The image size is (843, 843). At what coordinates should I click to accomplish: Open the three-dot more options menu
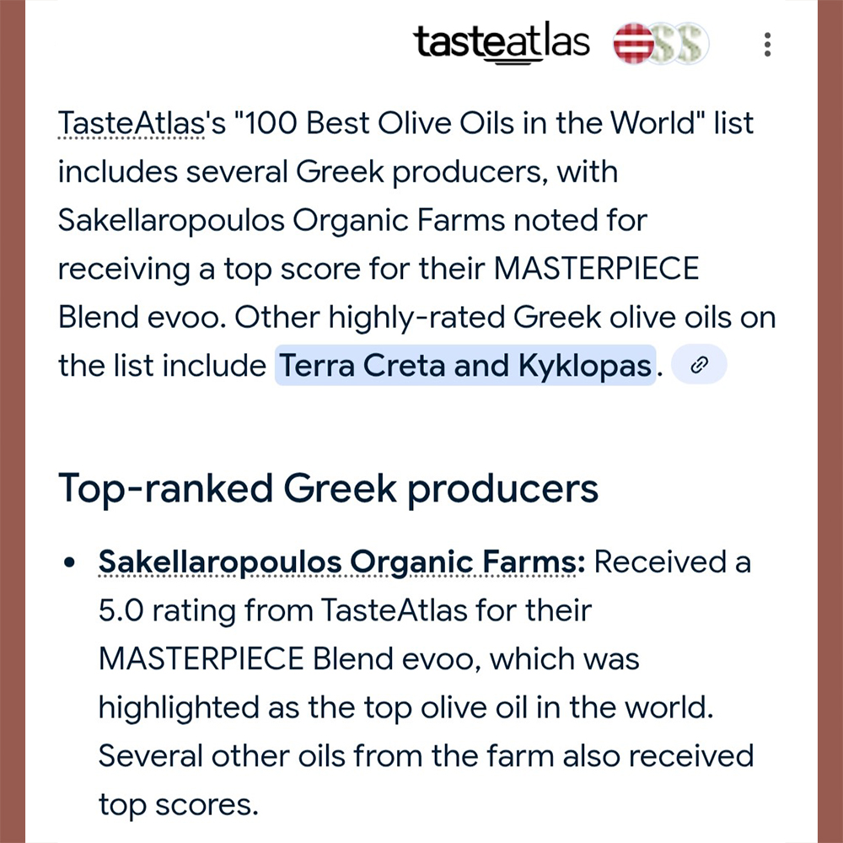766,44
